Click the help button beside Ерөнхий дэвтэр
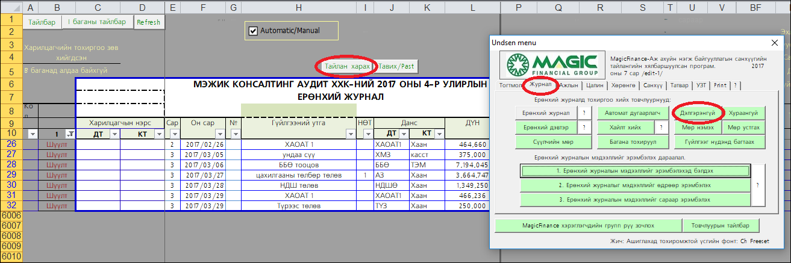Viewport: 791px width, 263px height. 583,127
